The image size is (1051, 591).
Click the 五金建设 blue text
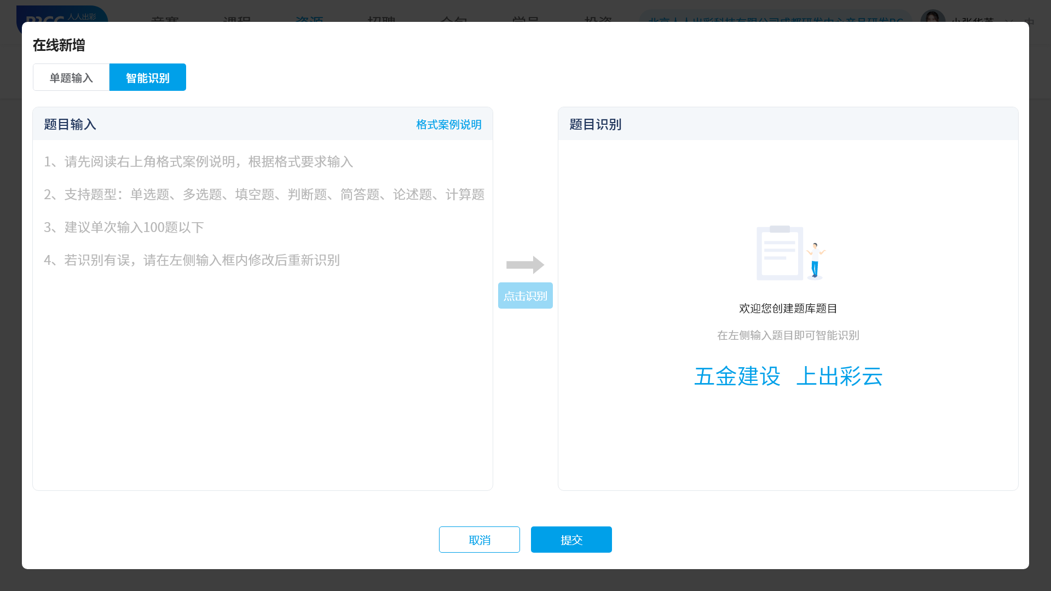pyautogui.click(x=737, y=376)
